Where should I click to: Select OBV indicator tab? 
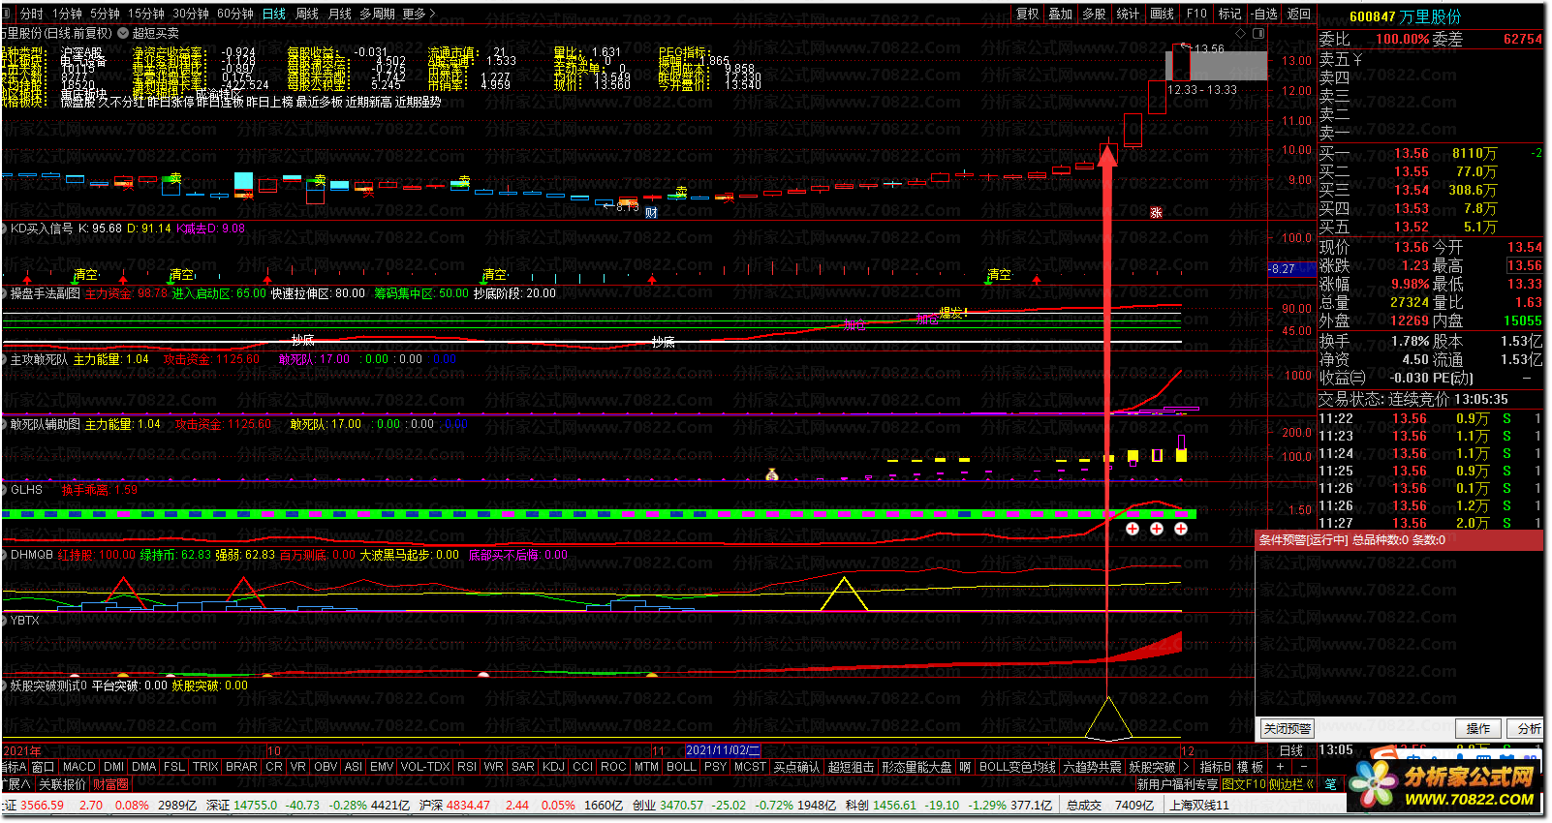click(x=326, y=766)
